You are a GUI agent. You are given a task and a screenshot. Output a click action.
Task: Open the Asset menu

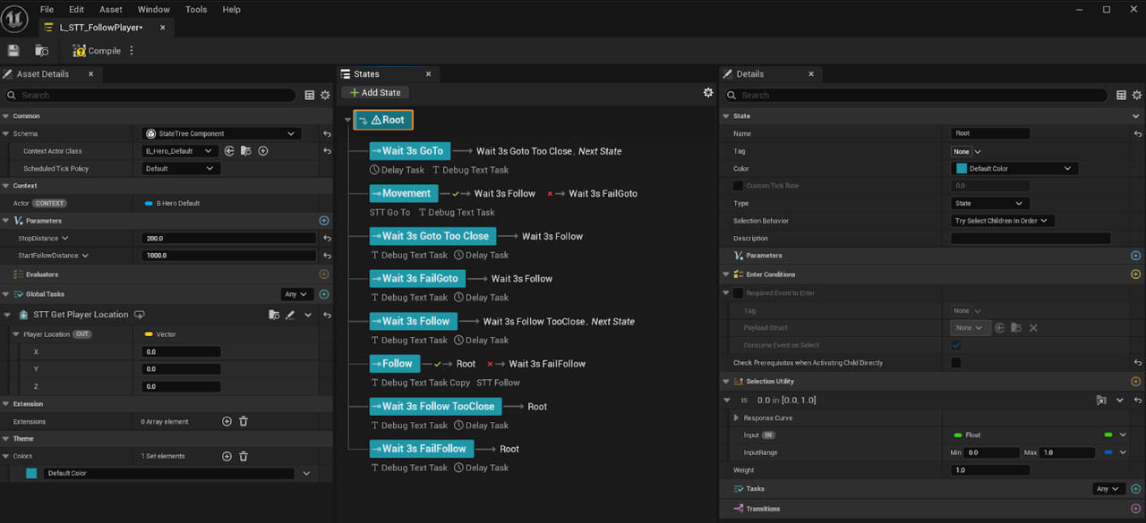click(x=111, y=9)
